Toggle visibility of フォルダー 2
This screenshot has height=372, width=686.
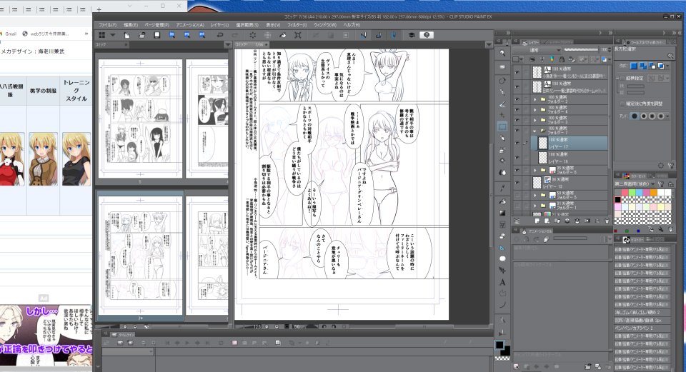pyautogui.click(x=517, y=99)
